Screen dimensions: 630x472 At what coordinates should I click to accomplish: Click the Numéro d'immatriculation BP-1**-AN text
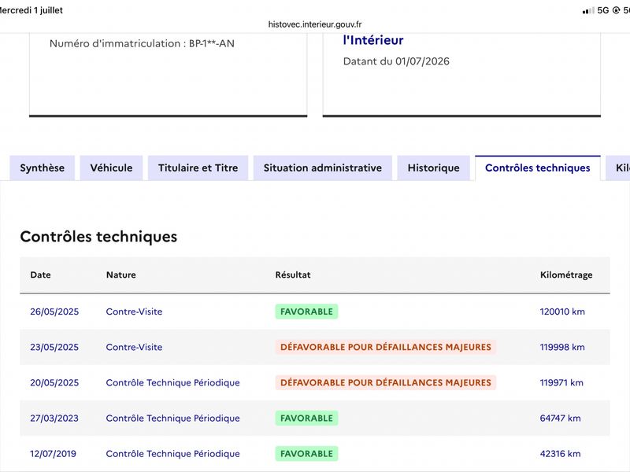click(142, 43)
